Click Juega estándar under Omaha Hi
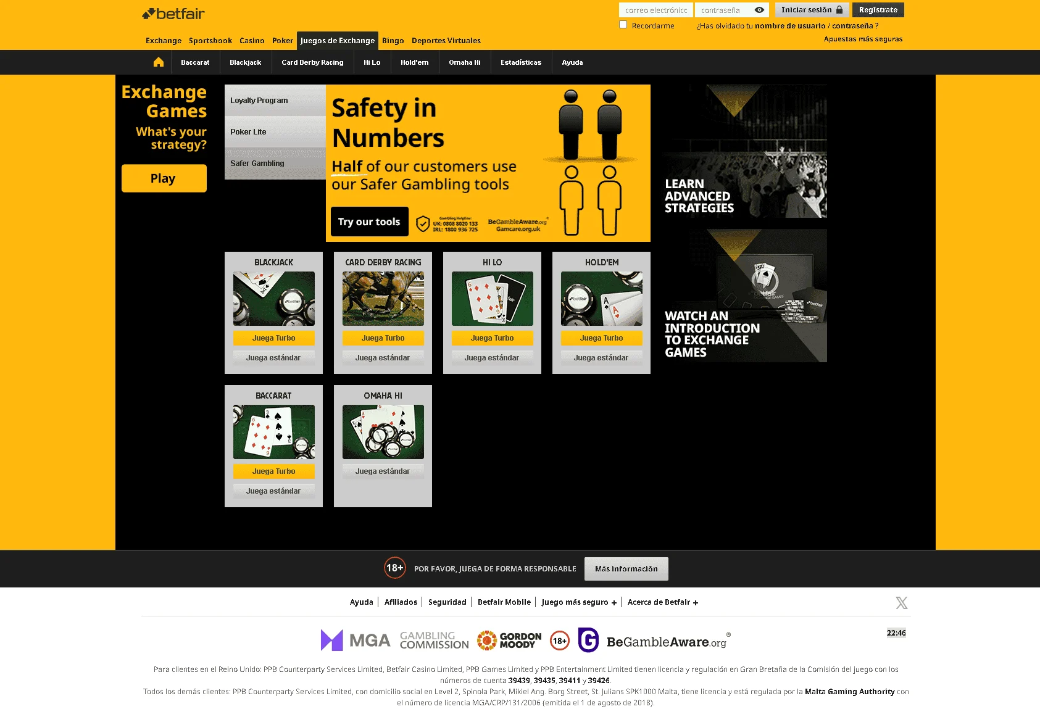 [383, 471]
